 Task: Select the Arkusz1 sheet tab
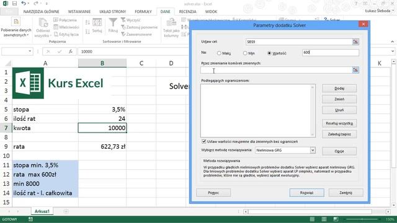(x=42, y=211)
